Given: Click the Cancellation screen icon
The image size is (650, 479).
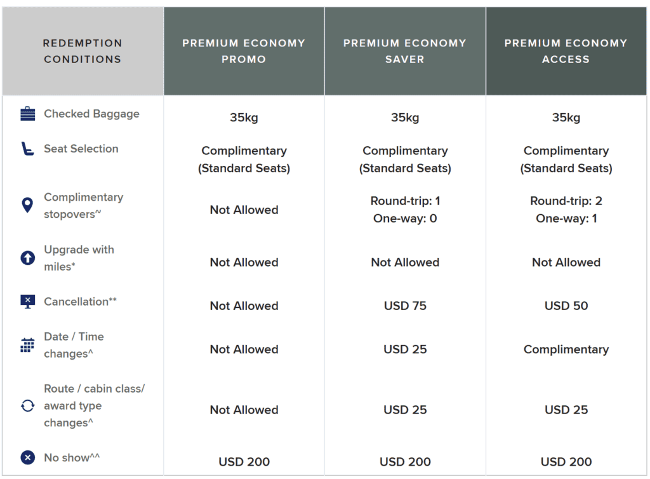Looking at the screenshot, I should pyautogui.click(x=27, y=302).
